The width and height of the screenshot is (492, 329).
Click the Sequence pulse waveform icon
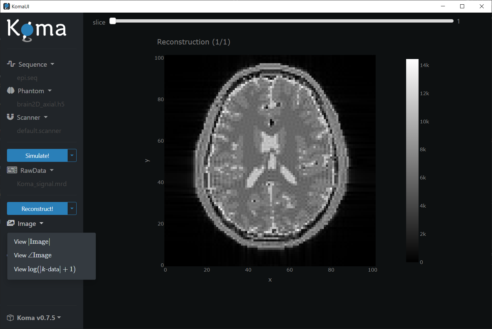point(11,64)
